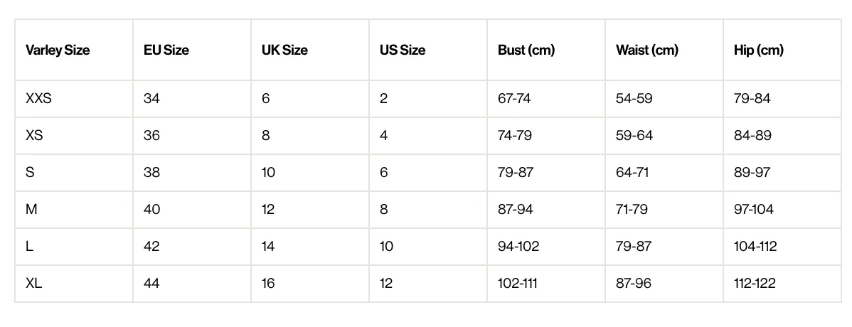Select the waist value 71-79

(x=632, y=209)
